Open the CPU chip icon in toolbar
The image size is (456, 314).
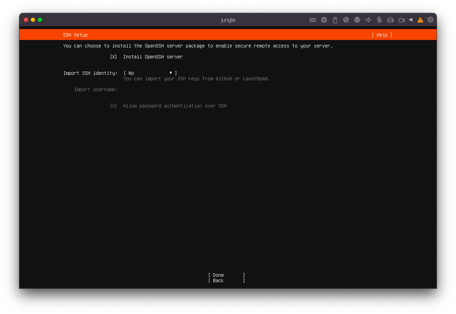pyautogui.click(x=324, y=20)
